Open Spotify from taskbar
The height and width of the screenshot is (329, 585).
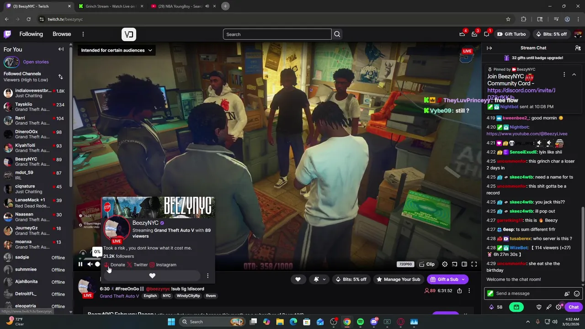tap(360, 322)
